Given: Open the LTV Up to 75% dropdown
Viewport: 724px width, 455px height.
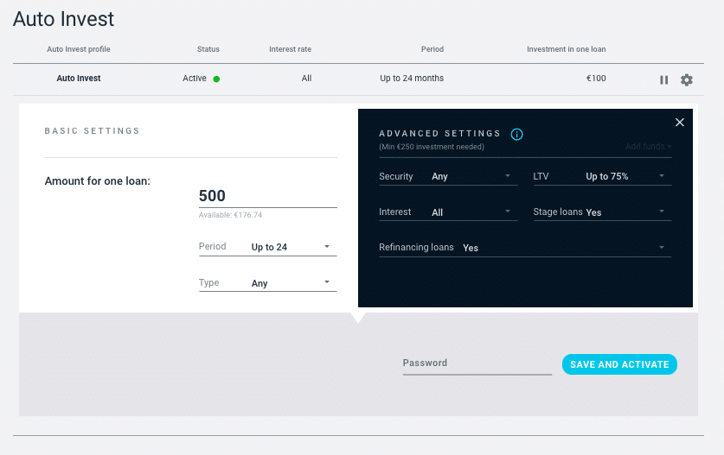Looking at the screenshot, I should 602,176.
